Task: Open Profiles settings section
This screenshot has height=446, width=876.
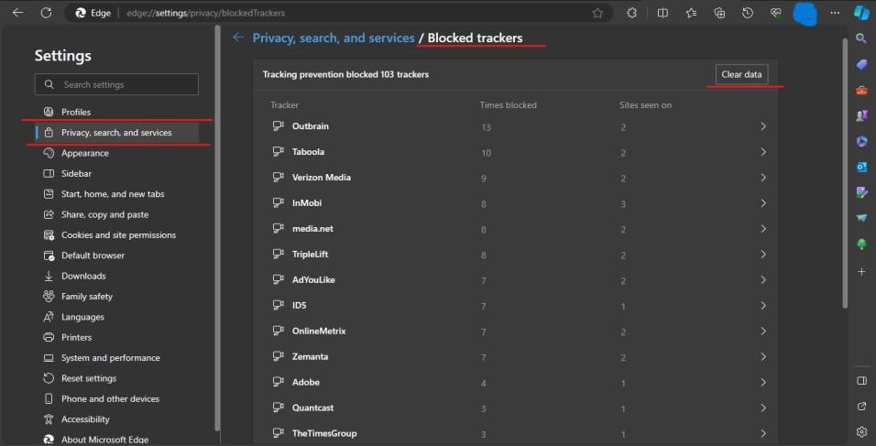Action: (x=76, y=112)
